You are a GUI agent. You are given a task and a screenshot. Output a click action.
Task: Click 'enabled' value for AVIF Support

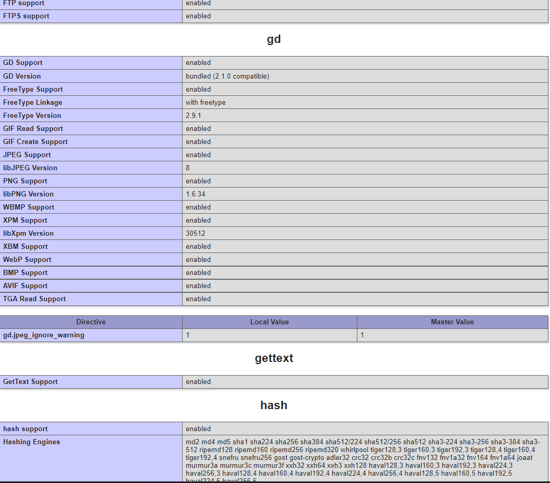198,286
